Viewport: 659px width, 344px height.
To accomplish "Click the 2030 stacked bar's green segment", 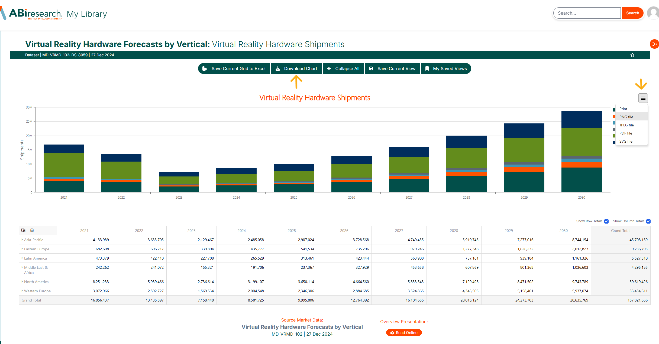I will click(x=582, y=142).
